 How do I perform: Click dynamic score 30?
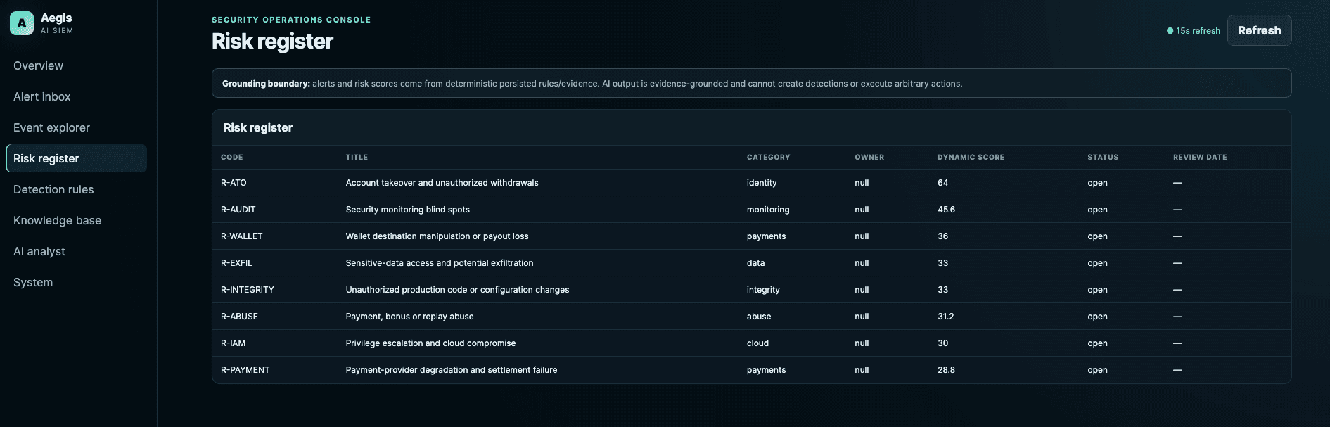click(942, 343)
